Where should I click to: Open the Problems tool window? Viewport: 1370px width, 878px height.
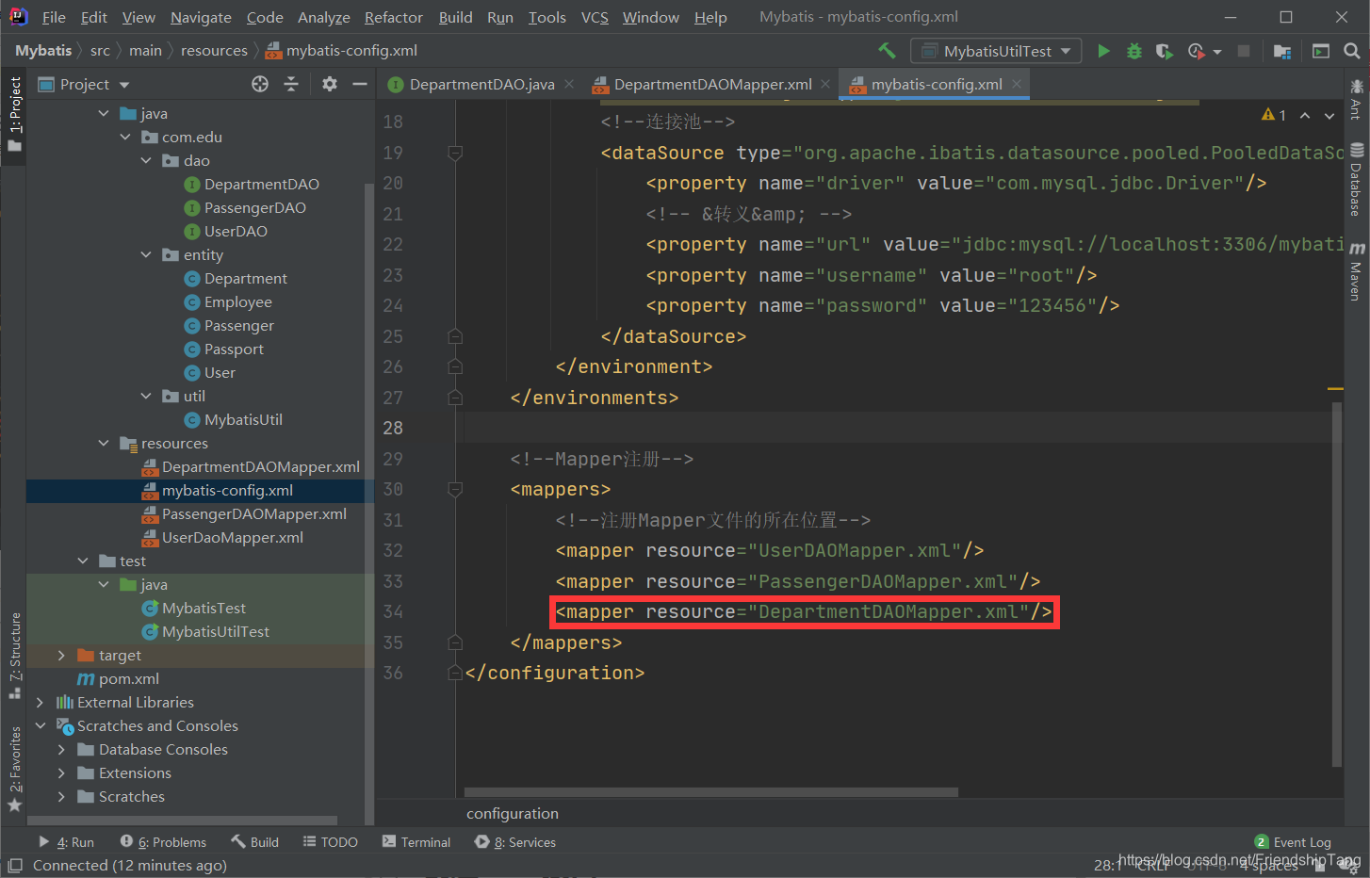[x=163, y=842]
